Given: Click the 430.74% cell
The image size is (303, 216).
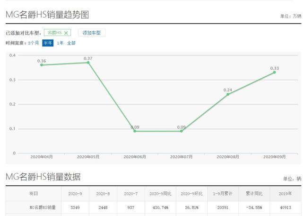Looking at the screenshot, I should (160, 207).
